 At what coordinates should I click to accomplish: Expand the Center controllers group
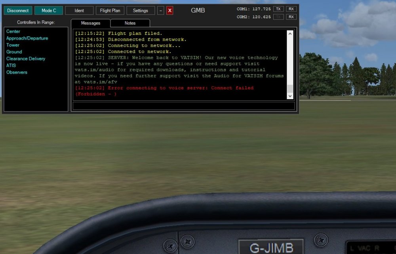pyautogui.click(x=13, y=32)
